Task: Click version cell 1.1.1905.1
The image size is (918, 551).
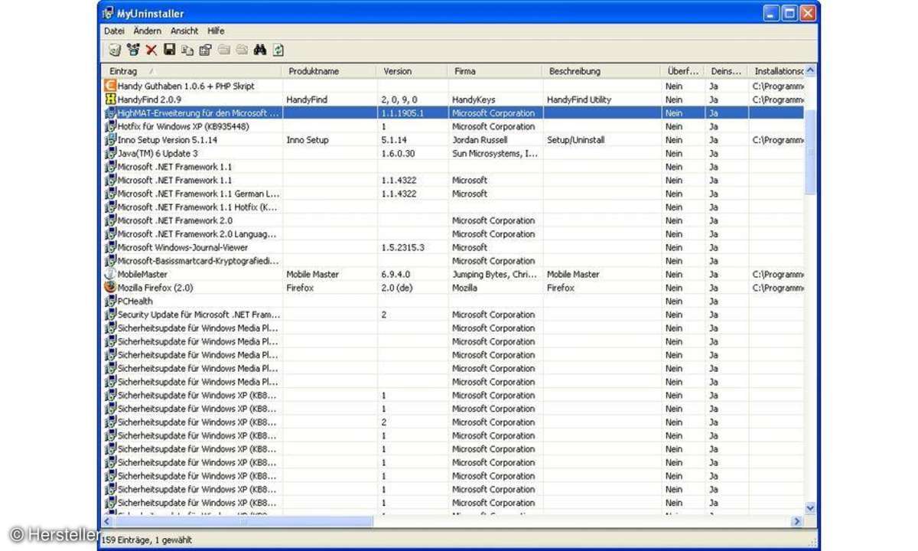Action: pos(402,112)
